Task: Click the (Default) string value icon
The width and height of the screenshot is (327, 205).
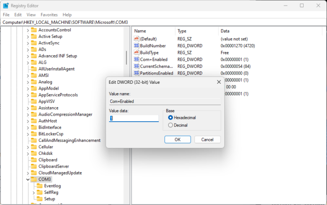Action: [x=136, y=39]
